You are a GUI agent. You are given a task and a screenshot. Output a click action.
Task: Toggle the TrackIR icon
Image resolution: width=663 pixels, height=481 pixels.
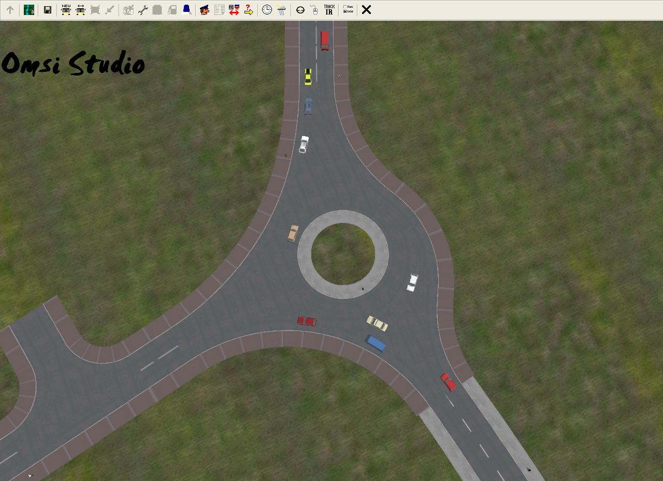point(329,10)
